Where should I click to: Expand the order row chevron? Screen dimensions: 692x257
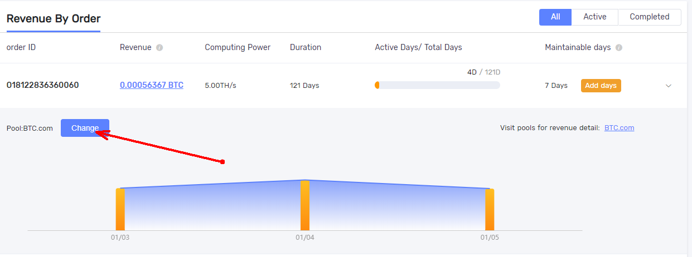click(669, 86)
